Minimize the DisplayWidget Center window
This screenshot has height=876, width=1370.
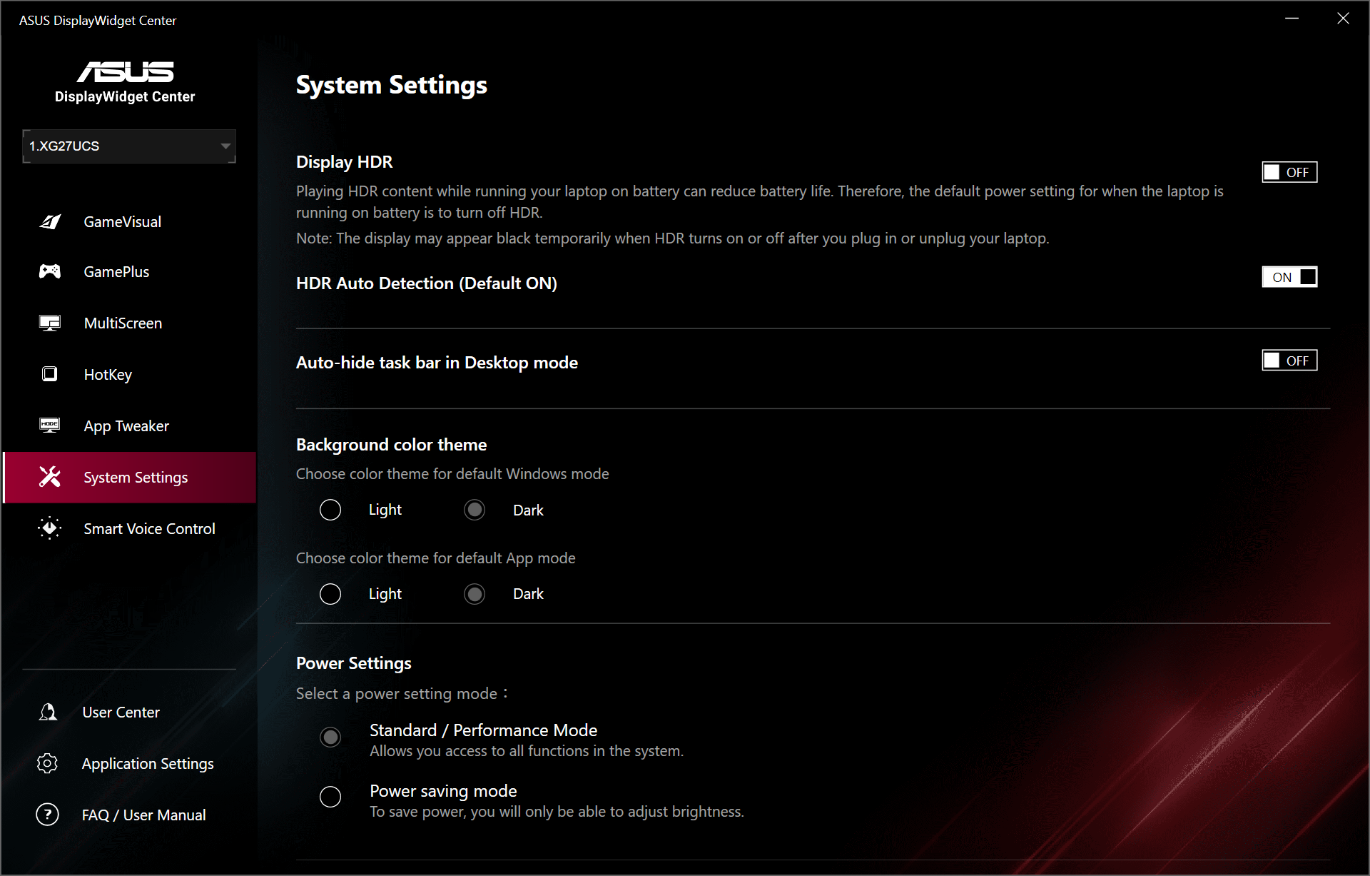click(x=1292, y=19)
